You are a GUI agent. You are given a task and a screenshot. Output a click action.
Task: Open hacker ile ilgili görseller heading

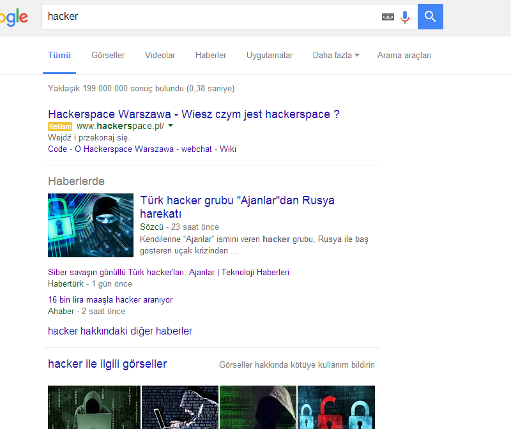click(107, 364)
